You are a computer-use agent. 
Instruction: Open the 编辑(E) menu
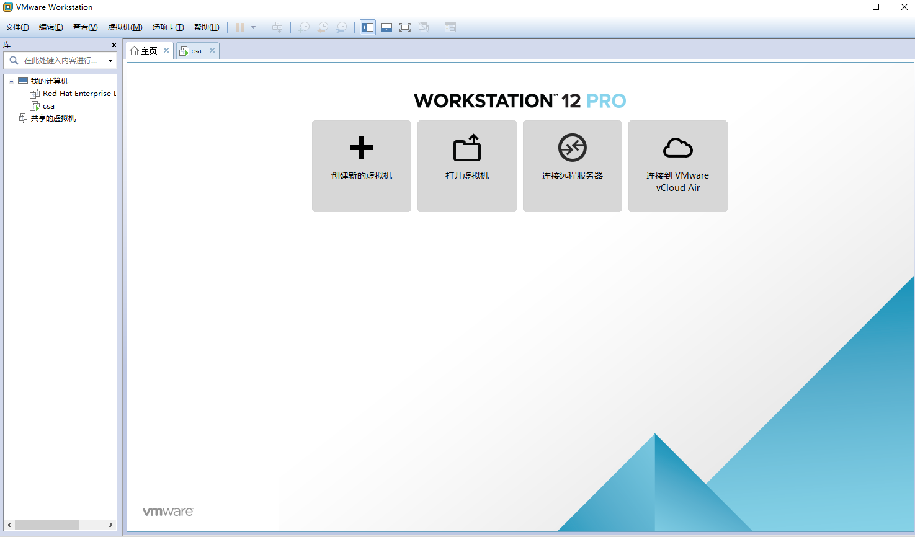51,27
